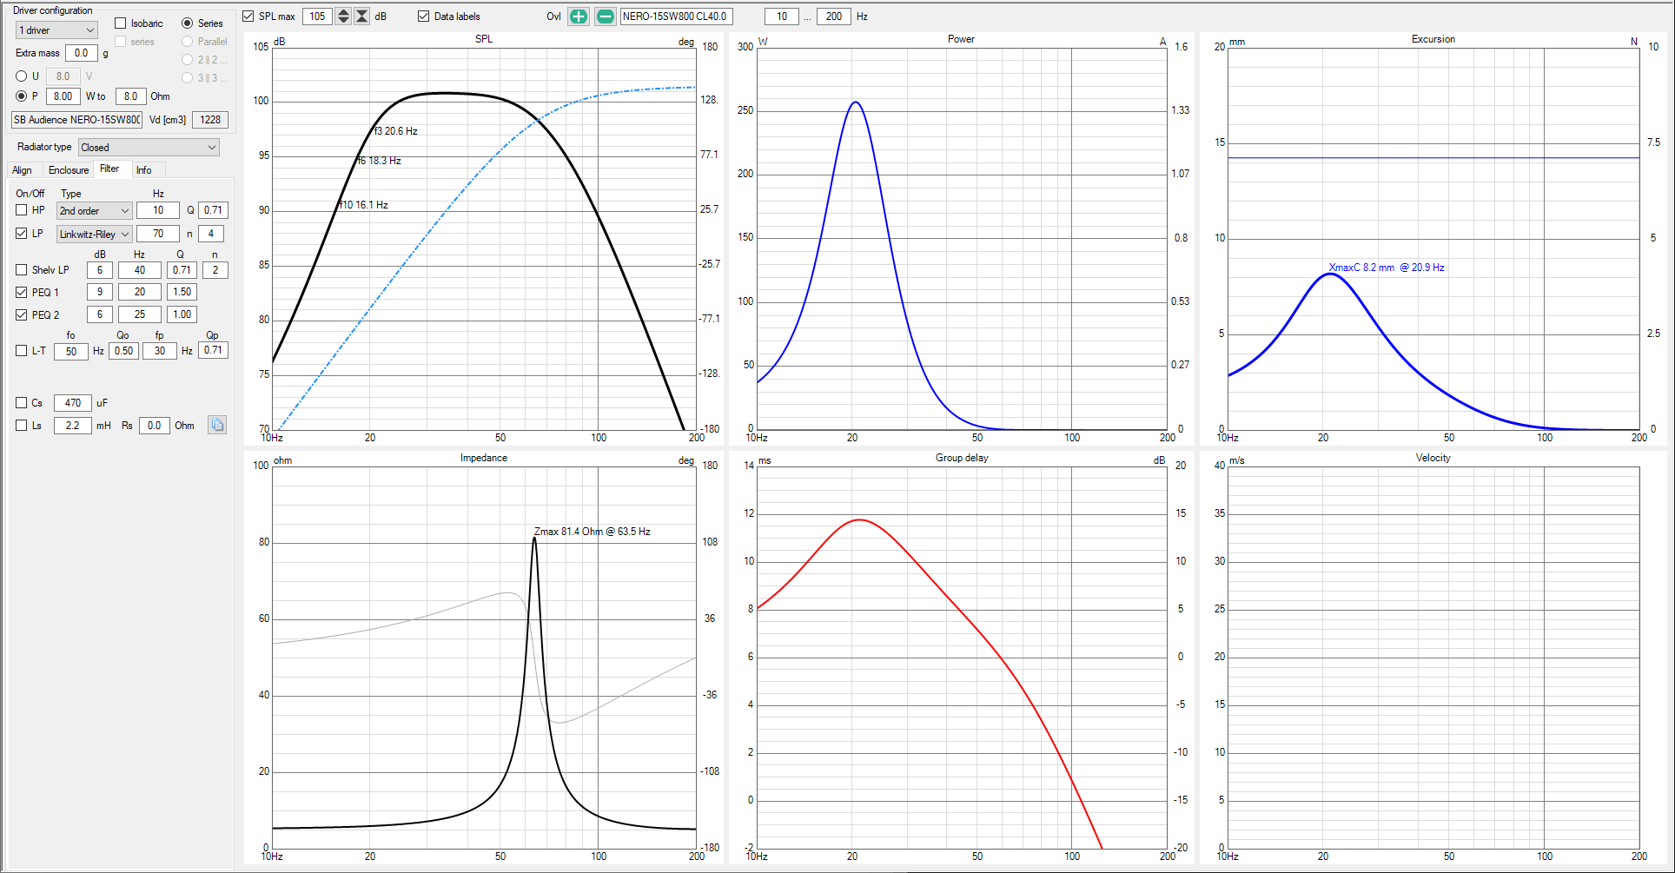
Task: Toggle the Data labels checkbox
Action: [423, 17]
